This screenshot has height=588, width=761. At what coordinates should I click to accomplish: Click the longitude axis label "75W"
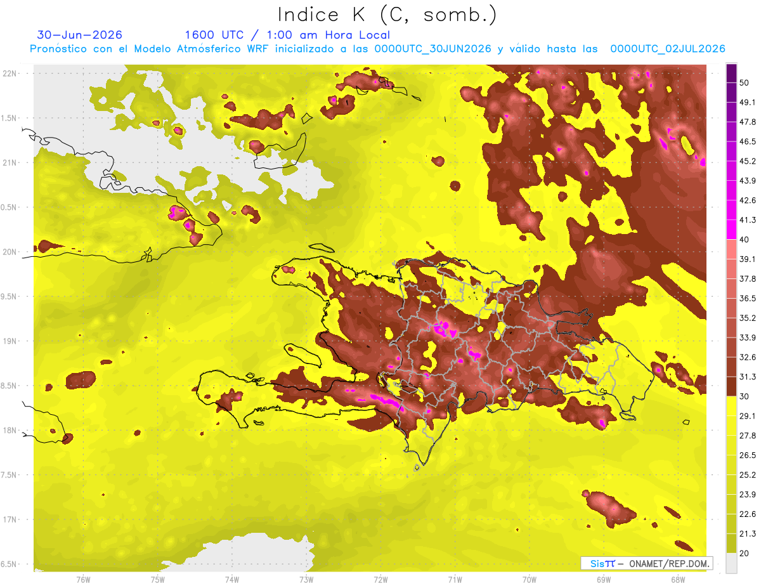click(x=158, y=579)
